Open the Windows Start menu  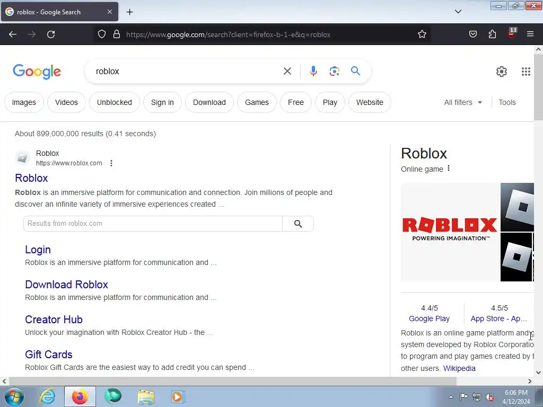(14, 396)
